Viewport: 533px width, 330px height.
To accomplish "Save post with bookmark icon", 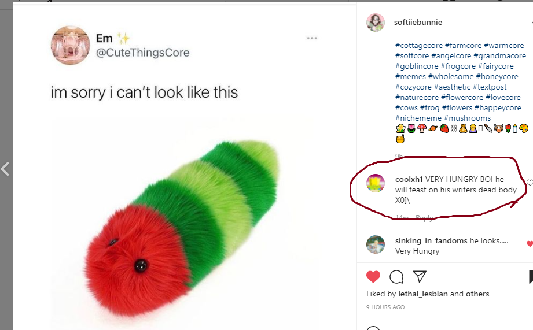I will [x=531, y=277].
